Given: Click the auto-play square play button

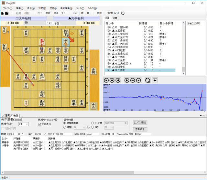Looking at the screenshot, I should coord(155,80).
